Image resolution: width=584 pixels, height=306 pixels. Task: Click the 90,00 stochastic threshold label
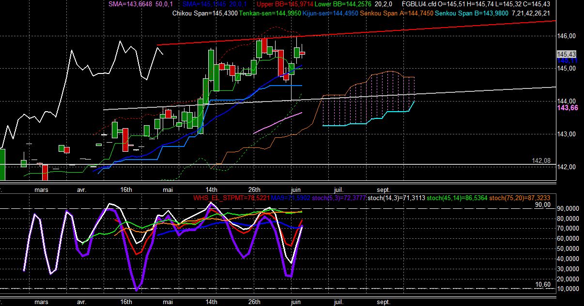(543, 204)
